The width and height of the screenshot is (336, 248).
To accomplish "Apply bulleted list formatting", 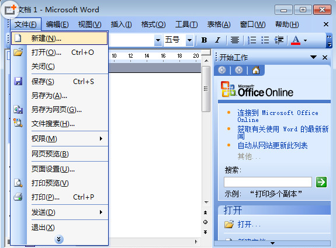I will [265, 40].
